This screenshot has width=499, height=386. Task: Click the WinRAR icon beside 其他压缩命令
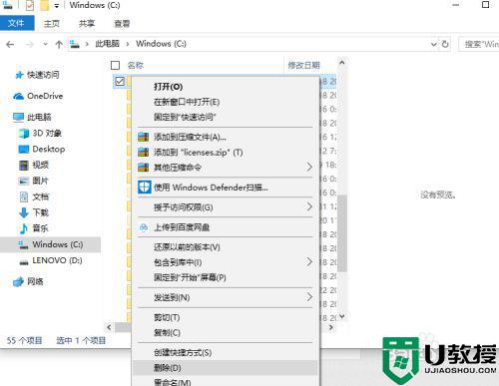click(144, 168)
